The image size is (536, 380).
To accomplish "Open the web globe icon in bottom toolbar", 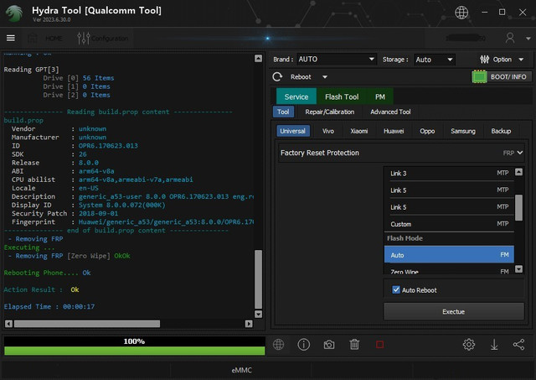I will tap(278, 345).
